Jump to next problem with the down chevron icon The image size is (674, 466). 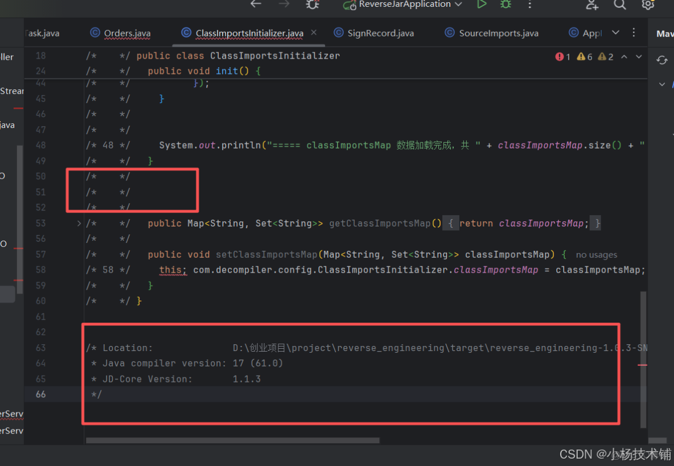pos(638,56)
